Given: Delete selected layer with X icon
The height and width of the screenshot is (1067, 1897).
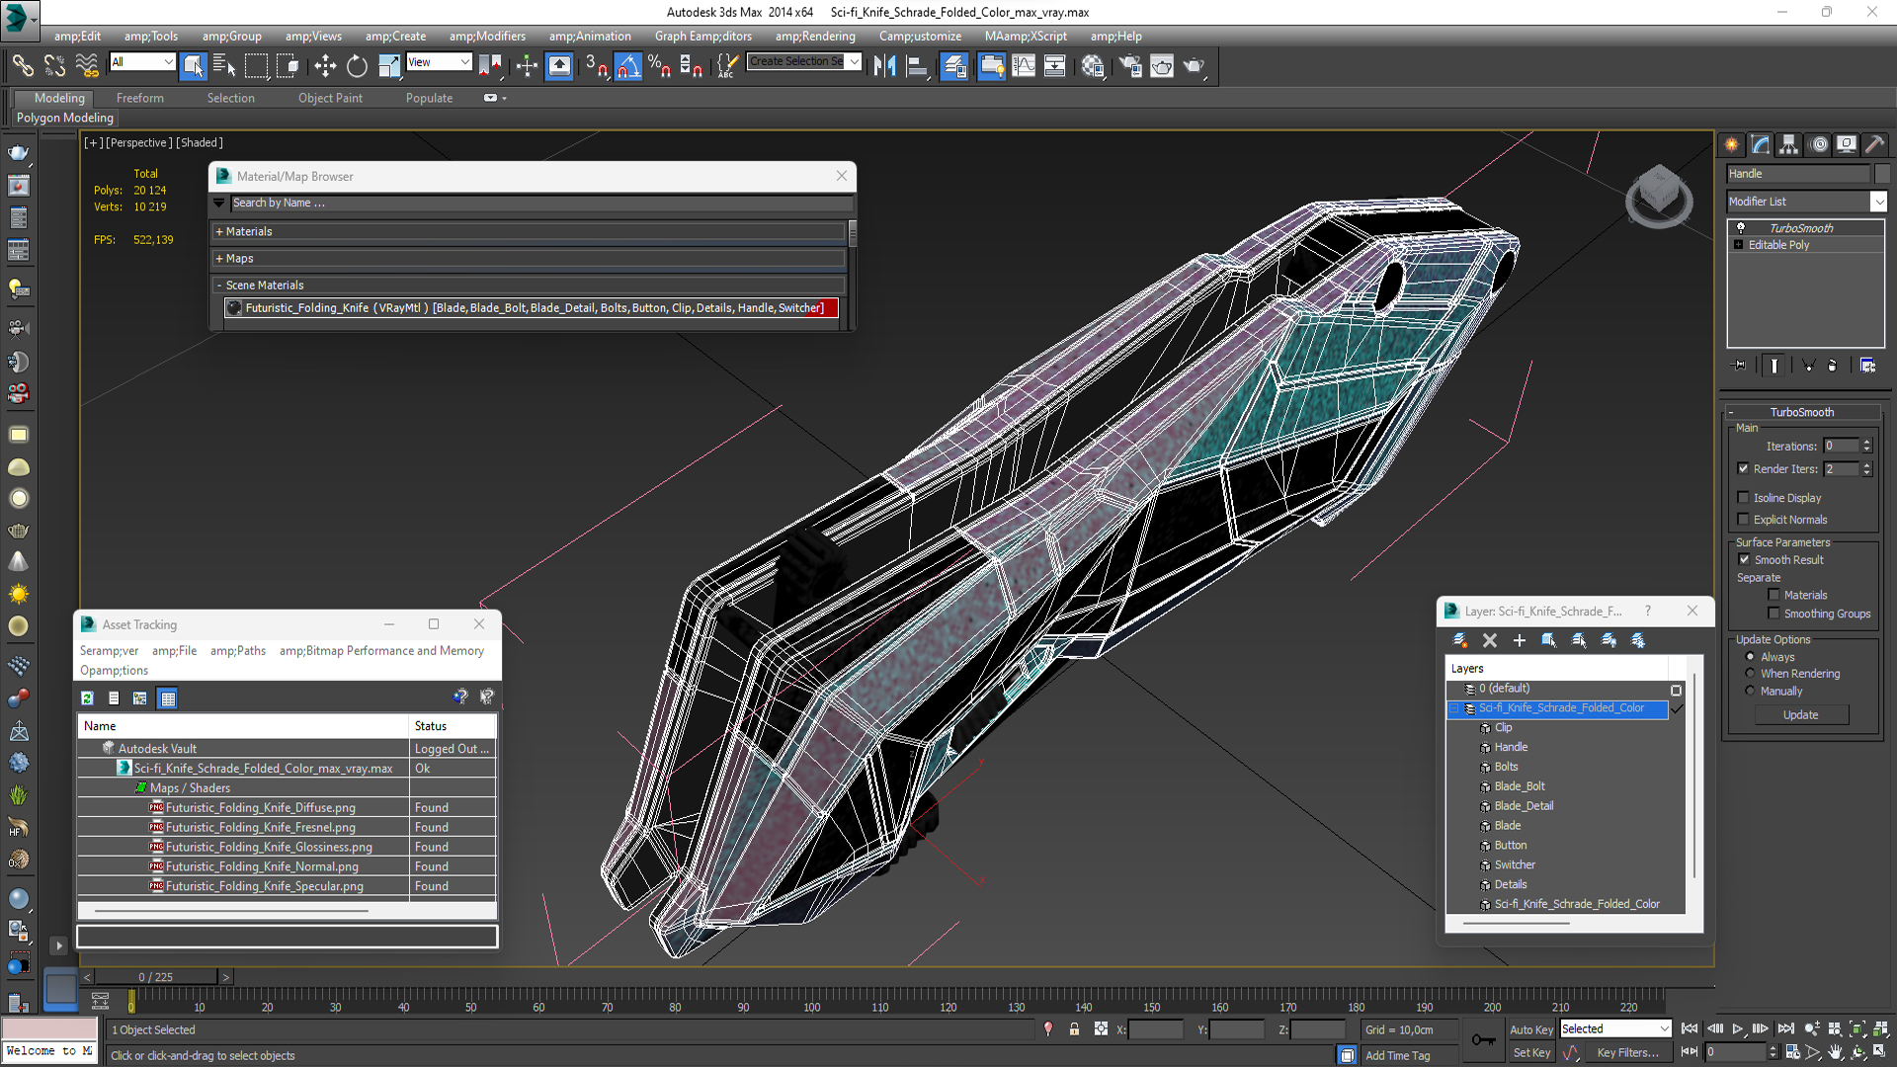Looking at the screenshot, I should pos(1490,640).
